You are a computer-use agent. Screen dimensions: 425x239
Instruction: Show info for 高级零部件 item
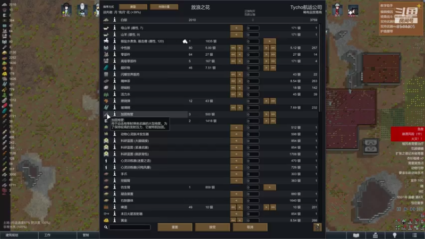pos(114,61)
